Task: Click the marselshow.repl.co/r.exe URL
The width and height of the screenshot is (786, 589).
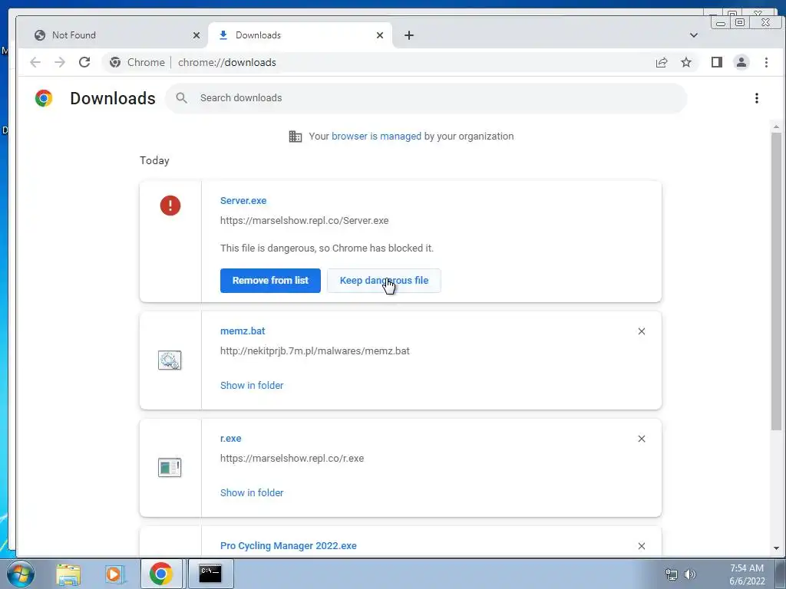Action: click(292, 459)
